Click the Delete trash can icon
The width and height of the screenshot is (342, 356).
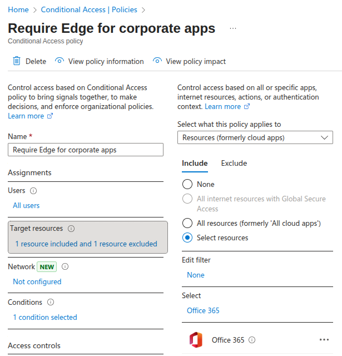point(17,61)
